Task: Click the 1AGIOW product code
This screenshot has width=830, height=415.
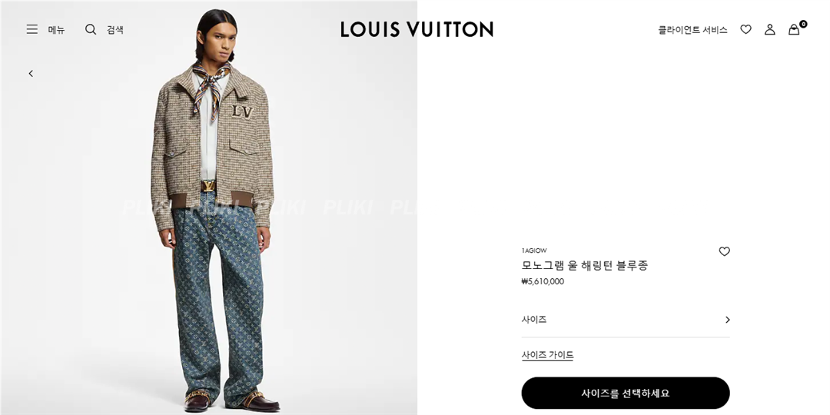Action: tap(534, 251)
